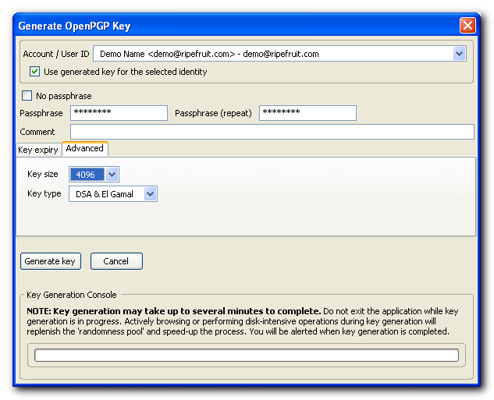This screenshot has height=400, width=494.
Task: Click the Account / User ID label
Action: coord(56,54)
